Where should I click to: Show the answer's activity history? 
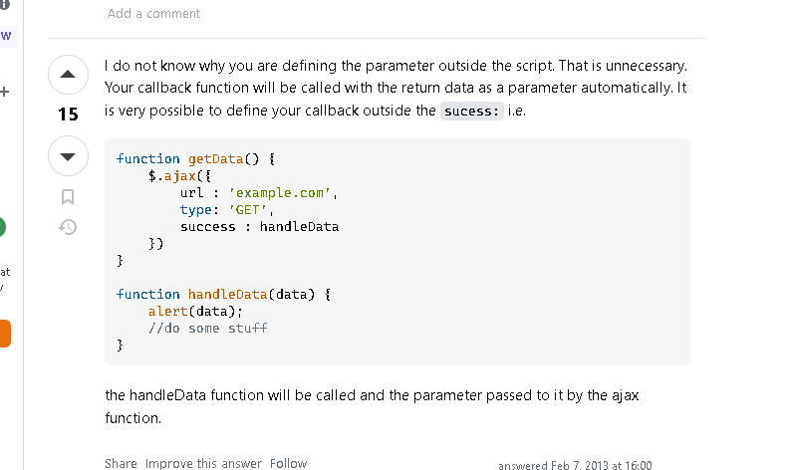[68, 227]
